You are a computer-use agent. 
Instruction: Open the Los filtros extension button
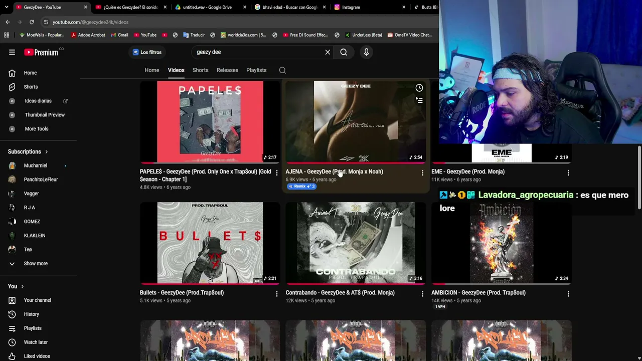[147, 52]
